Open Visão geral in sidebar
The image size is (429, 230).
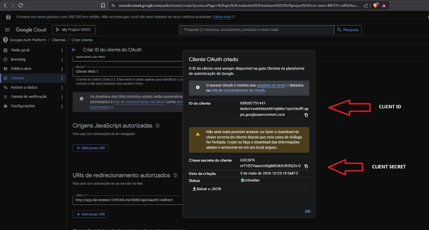pos(20,50)
